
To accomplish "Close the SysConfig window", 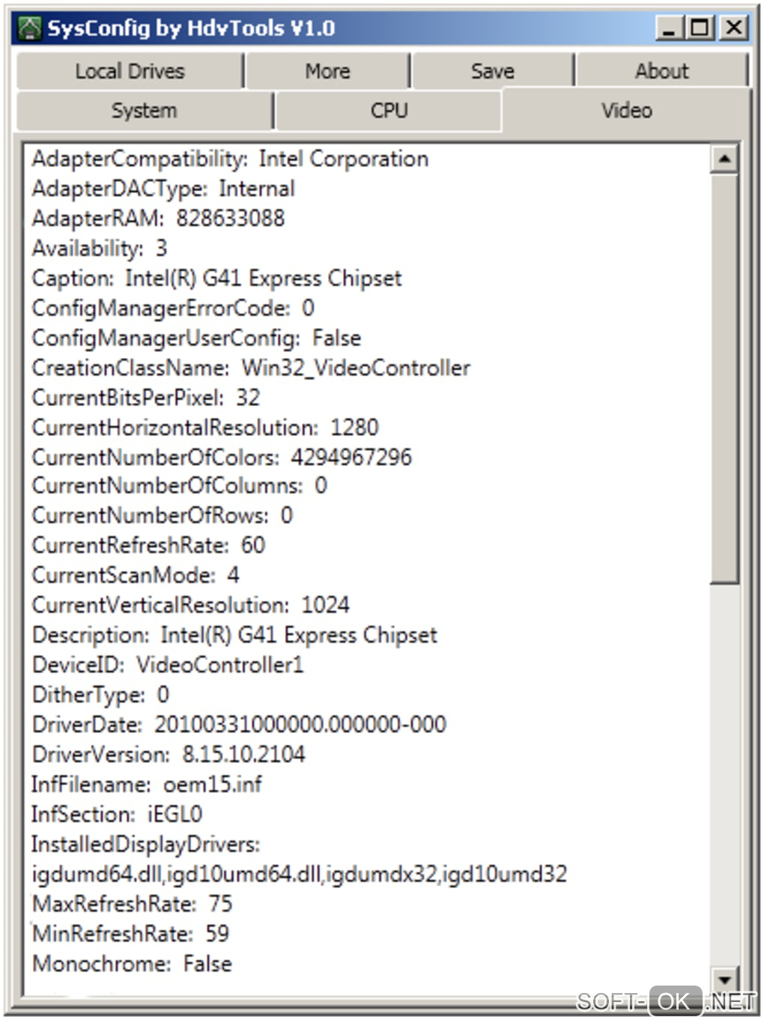I will (x=733, y=28).
